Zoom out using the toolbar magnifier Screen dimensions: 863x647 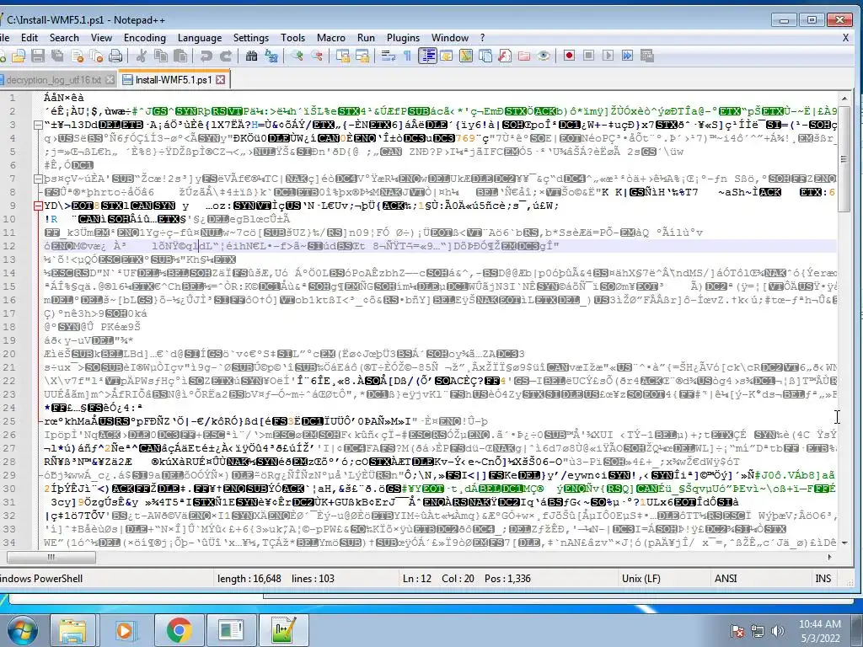[317, 56]
